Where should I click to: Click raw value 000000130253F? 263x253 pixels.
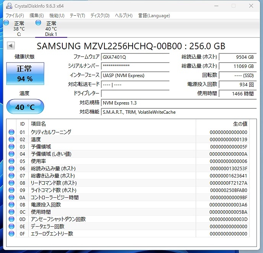point(229,168)
